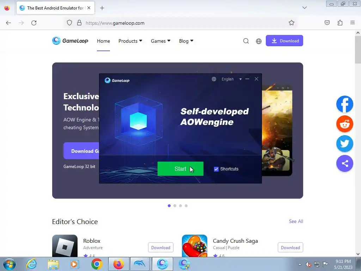Click the purple Download button in the header
This screenshot has height=271, width=361.
tap(284, 41)
